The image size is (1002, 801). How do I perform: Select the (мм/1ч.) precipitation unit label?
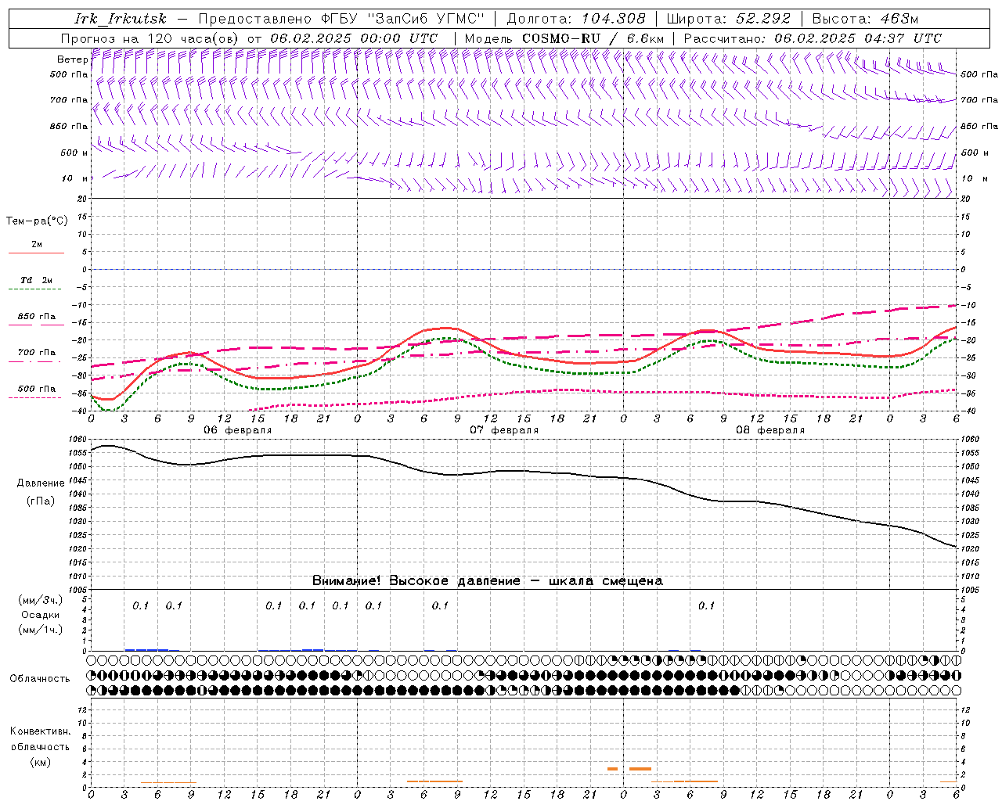(x=41, y=630)
